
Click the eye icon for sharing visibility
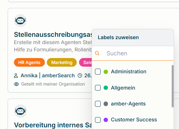(x=16, y=84)
